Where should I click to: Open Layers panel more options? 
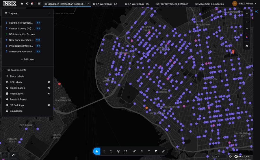pos(49,13)
